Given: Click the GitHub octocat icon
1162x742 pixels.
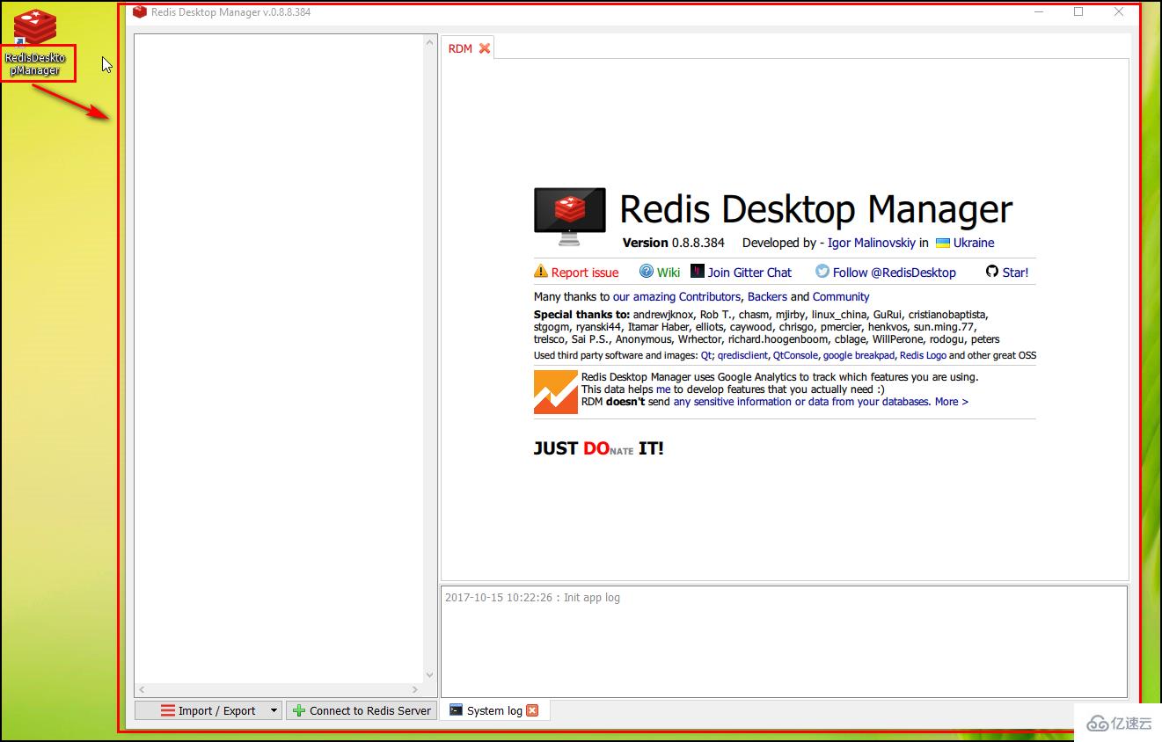Looking at the screenshot, I should 992,272.
